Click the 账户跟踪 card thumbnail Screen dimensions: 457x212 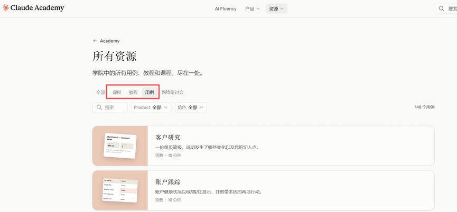click(x=120, y=190)
